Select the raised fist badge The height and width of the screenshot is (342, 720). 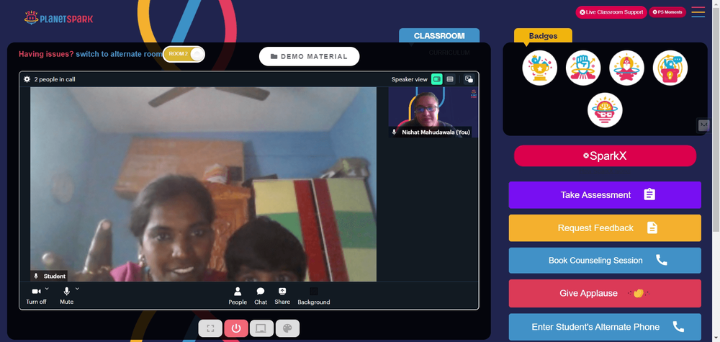tap(583, 68)
